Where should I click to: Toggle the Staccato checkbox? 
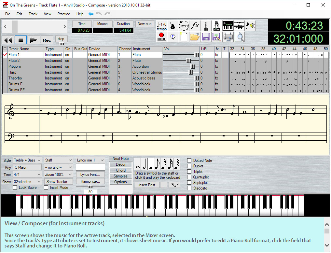pyautogui.click(x=189, y=188)
